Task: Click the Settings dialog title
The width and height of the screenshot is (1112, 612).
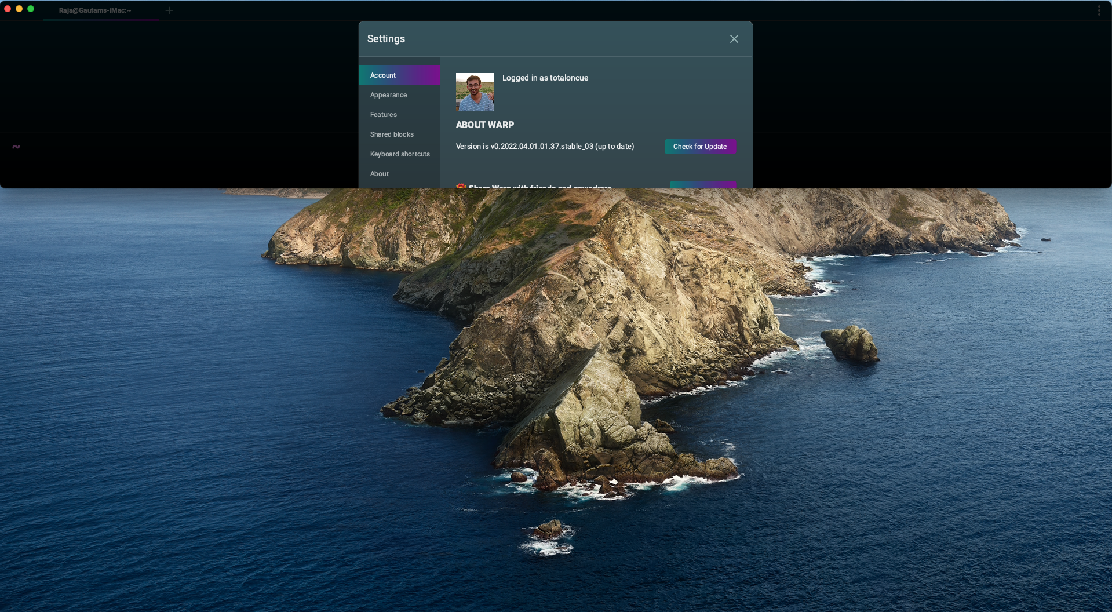Action: click(x=386, y=39)
